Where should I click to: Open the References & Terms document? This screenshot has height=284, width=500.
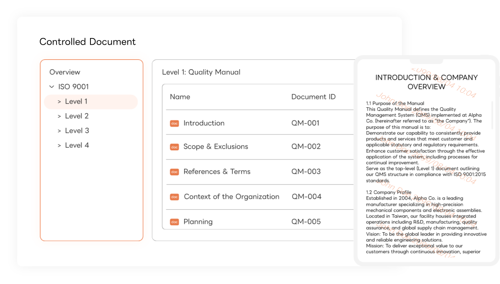(x=217, y=171)
